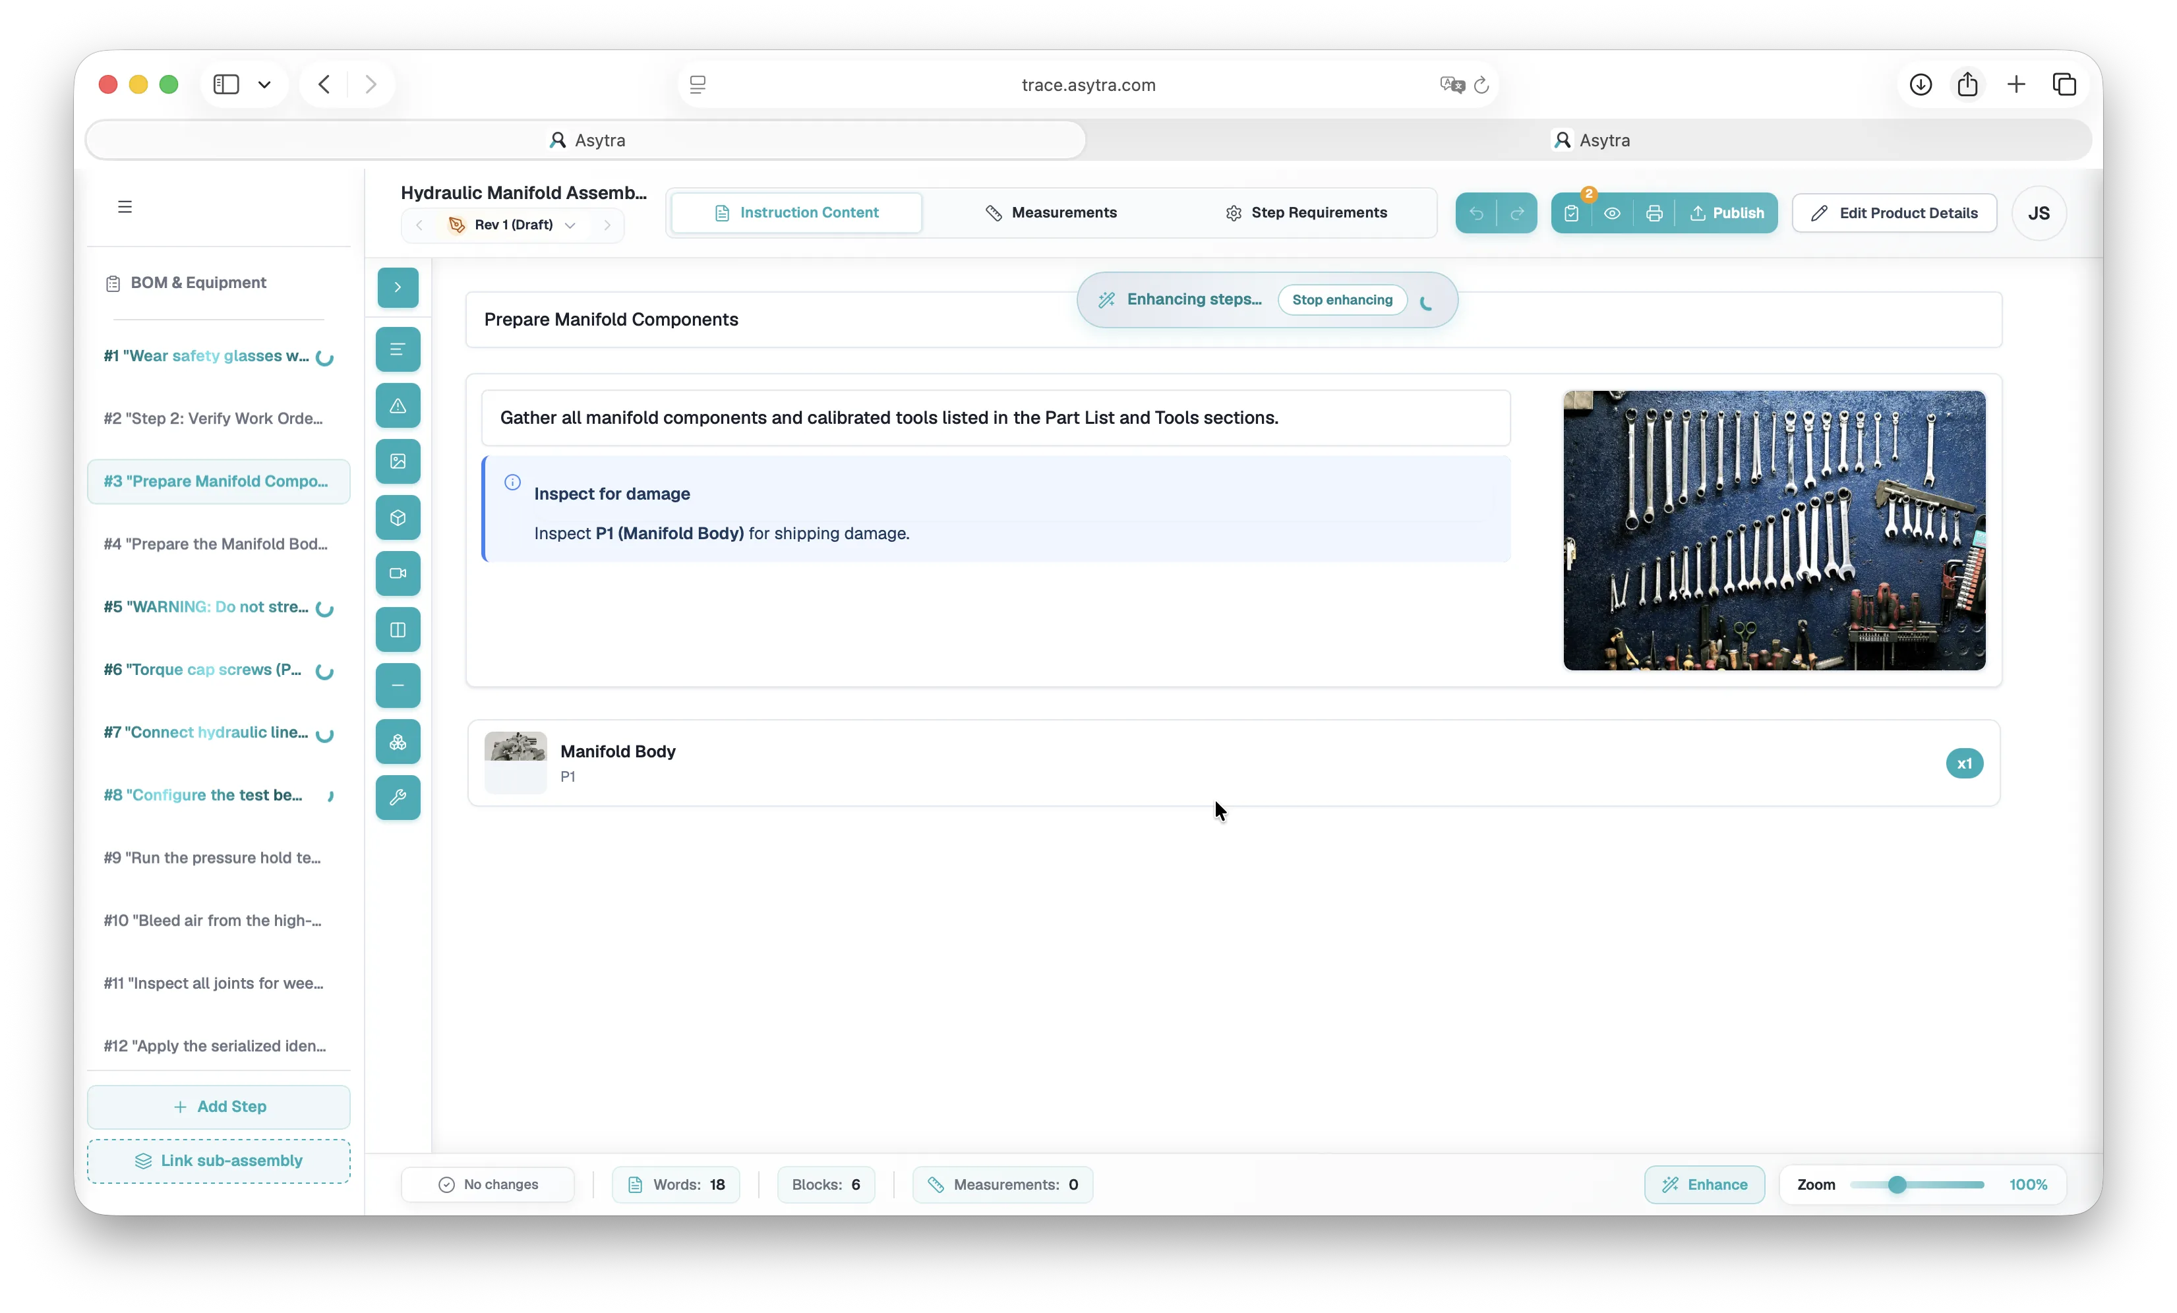Image resolution: width=2177 pixels, height=1313 pixels.
Task: Select step #7 Connect hydraulic line
Action: pos(218,732)
